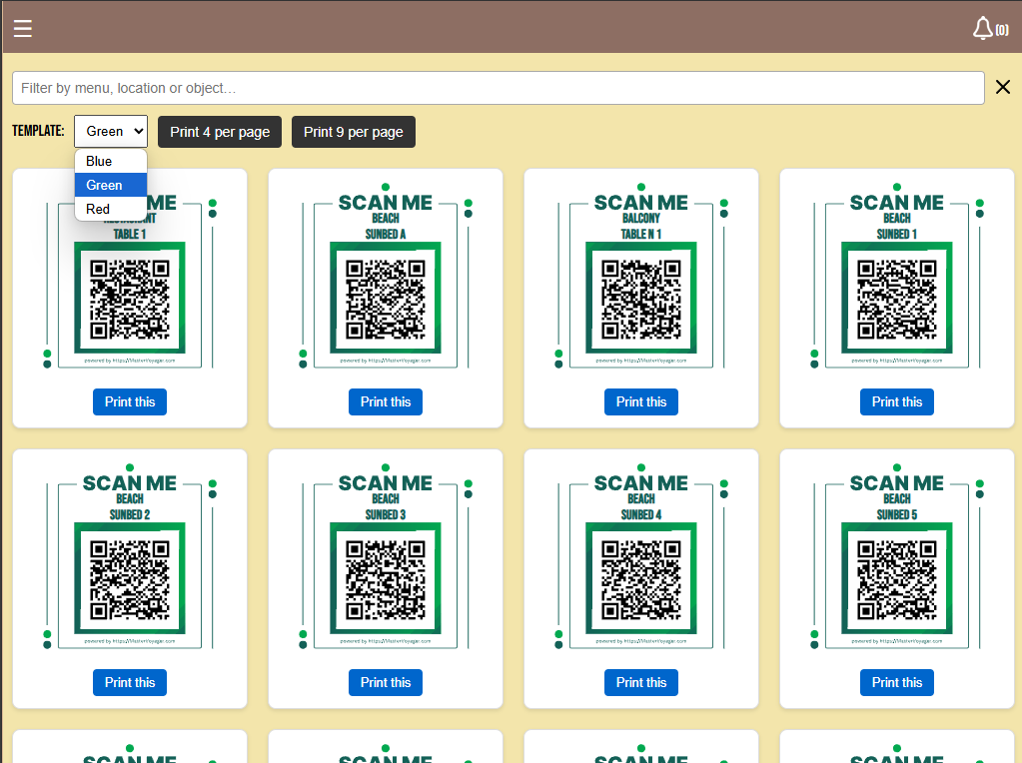Click the SUNBED 5 text label

[897, 514]
